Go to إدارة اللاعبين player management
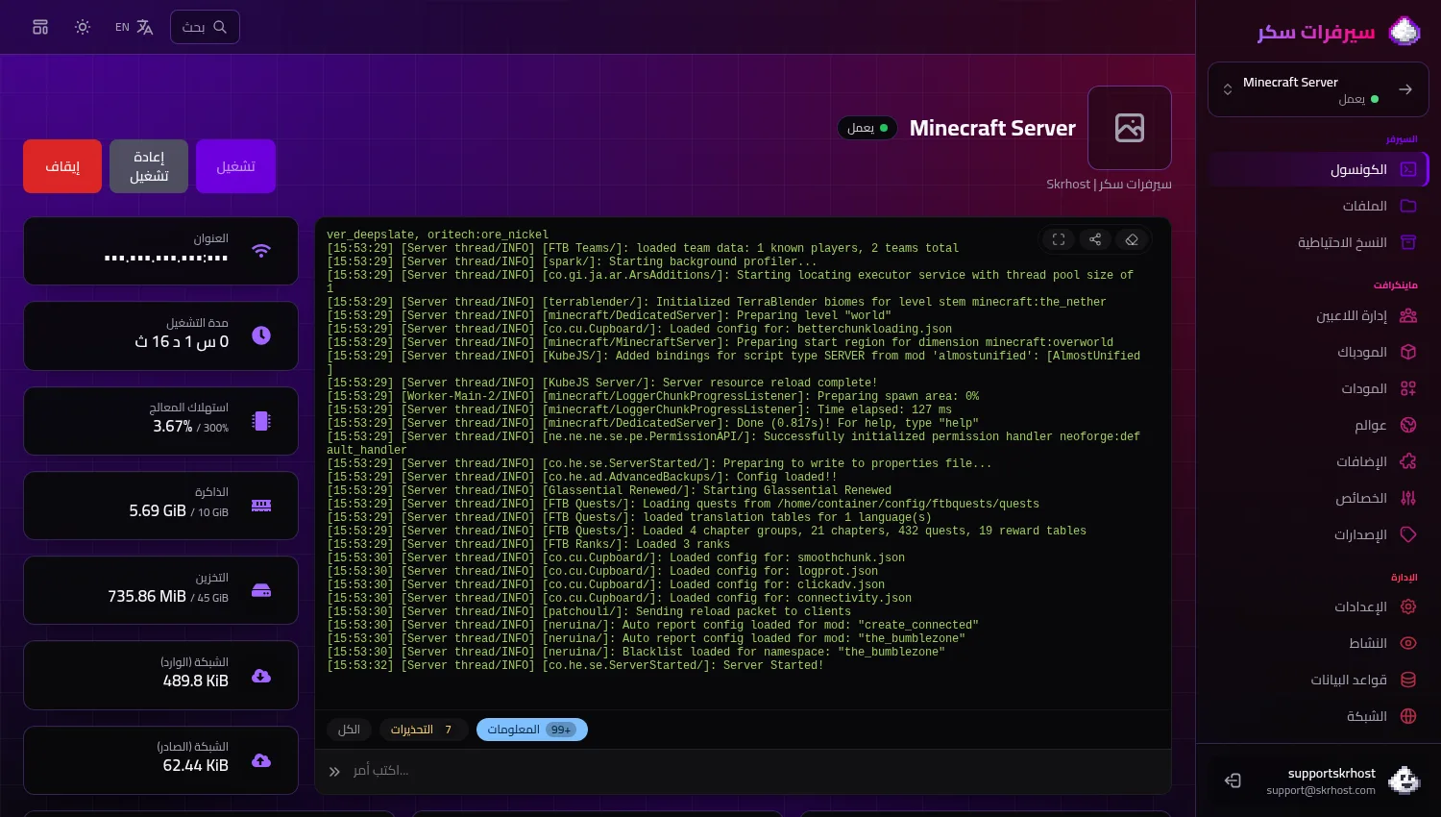This screenshot has width=1441, height=817. [x=1319, y=315]
